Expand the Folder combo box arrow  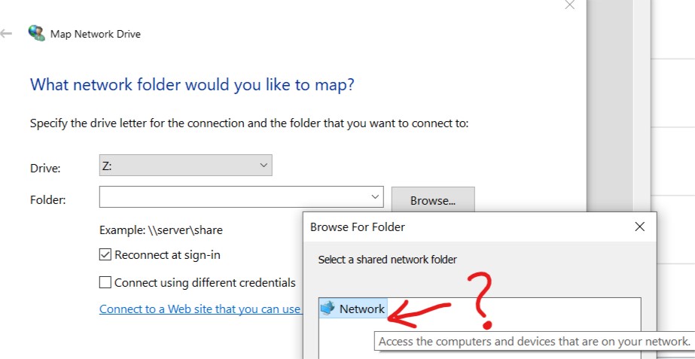[375, 196]
